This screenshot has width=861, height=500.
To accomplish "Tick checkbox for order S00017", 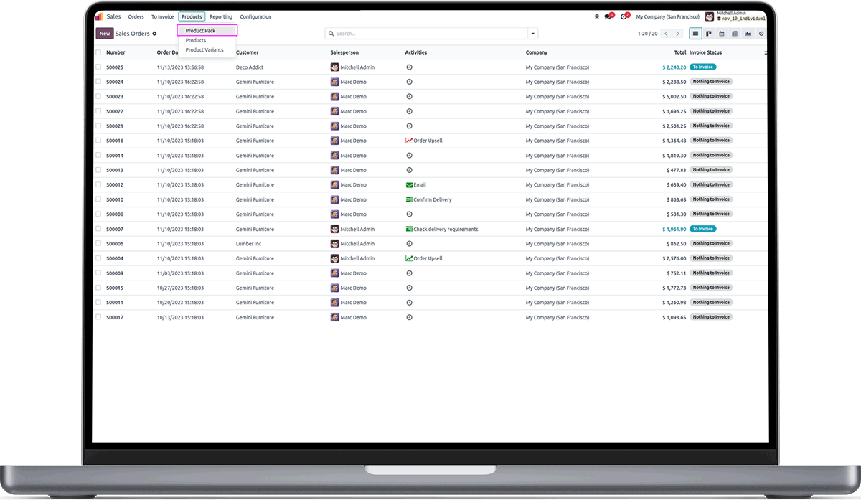I will [x=98, y=317].
